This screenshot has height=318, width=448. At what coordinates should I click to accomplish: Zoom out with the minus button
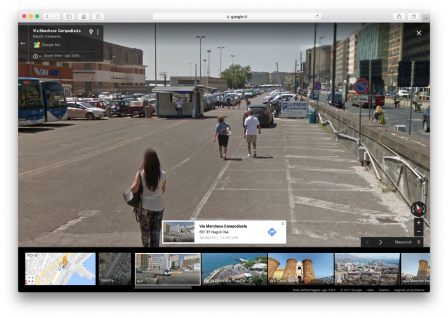point(418,232)
